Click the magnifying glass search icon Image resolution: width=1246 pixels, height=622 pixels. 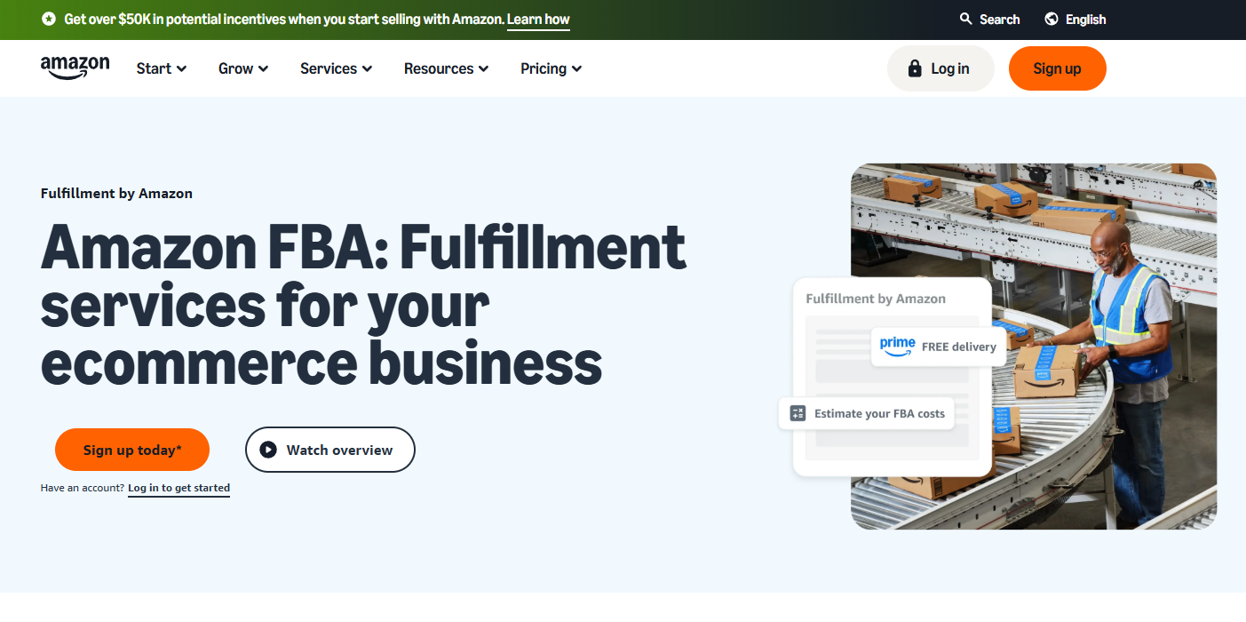coord(966,19)
